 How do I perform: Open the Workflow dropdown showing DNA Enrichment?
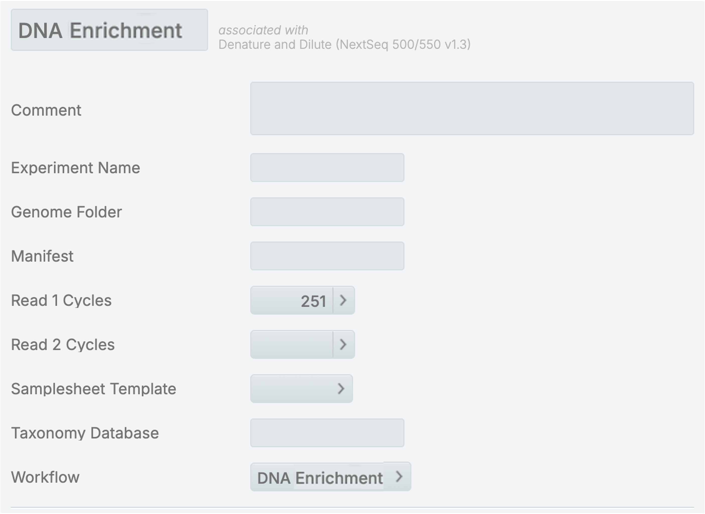click(330, 477)
